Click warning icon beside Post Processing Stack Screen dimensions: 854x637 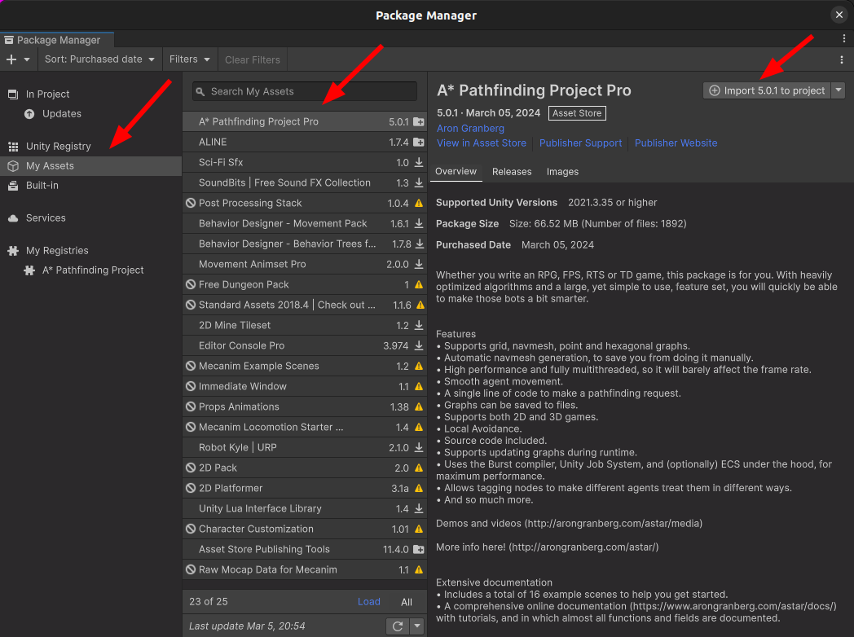pos(419,204)
